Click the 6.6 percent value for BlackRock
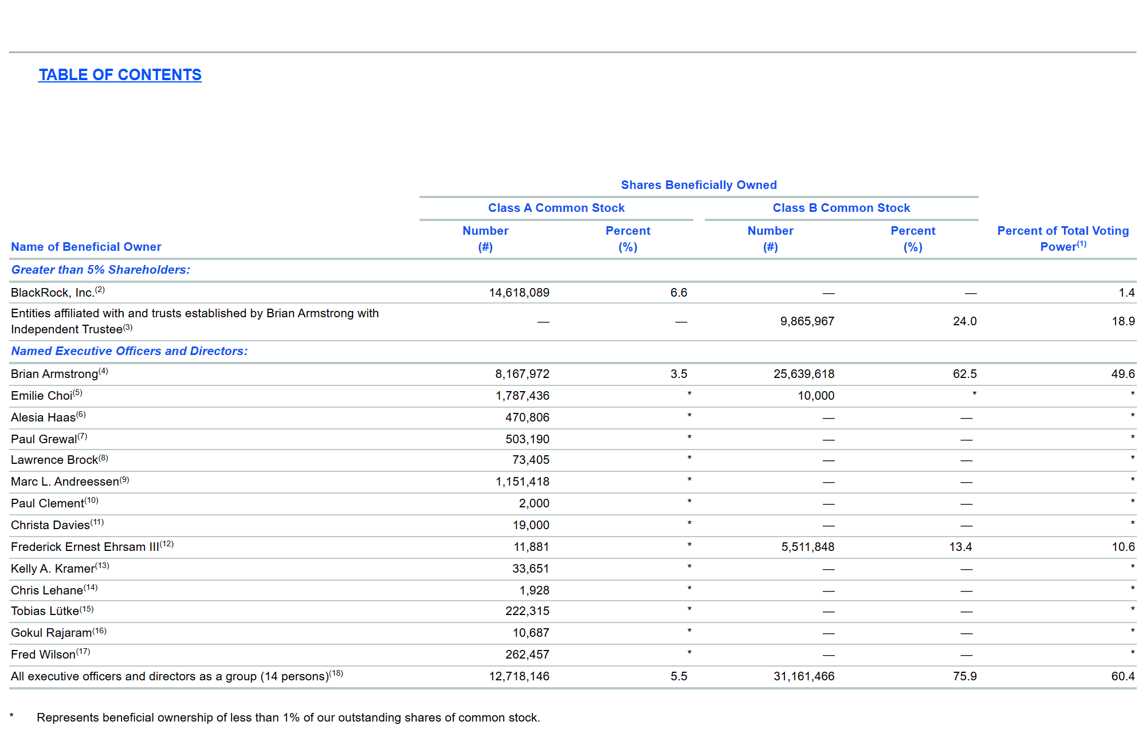Image resolution: width=1146 pixels, height=733 pixels. 678,293
